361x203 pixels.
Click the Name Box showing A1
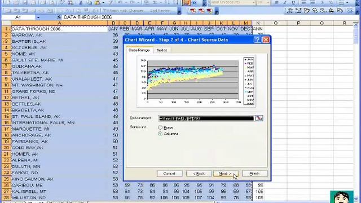click(18, 17)
